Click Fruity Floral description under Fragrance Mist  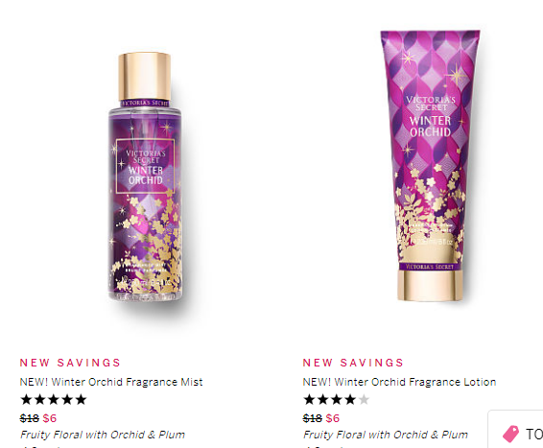pyautogui.click(x=103, y=435)
